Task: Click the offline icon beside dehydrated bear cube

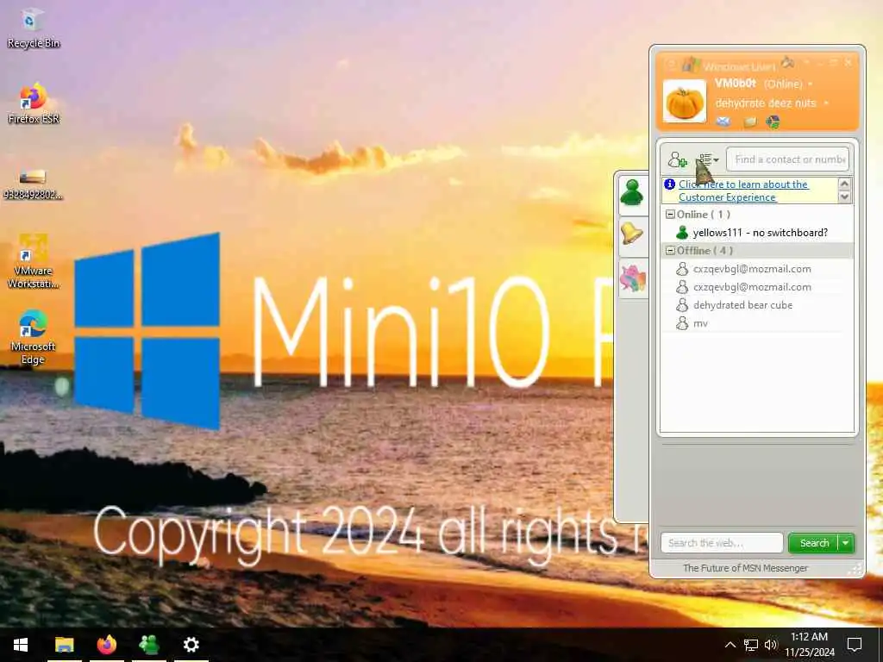Action: tap(682, 305)
